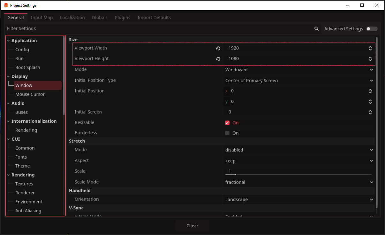
Task: Select Run in the settings tree
Action: point(19,59)
